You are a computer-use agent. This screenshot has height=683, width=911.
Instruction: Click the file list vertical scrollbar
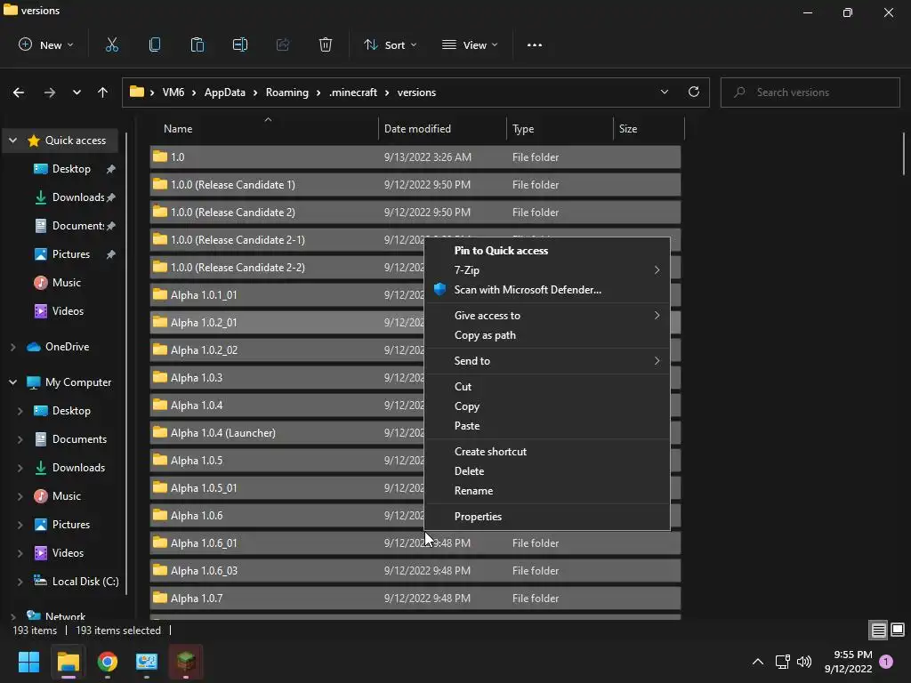click(x=904, y=153)
